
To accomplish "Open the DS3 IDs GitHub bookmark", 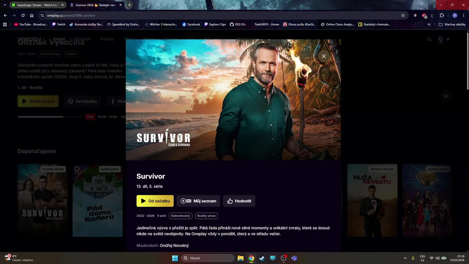I will (237, 25).
